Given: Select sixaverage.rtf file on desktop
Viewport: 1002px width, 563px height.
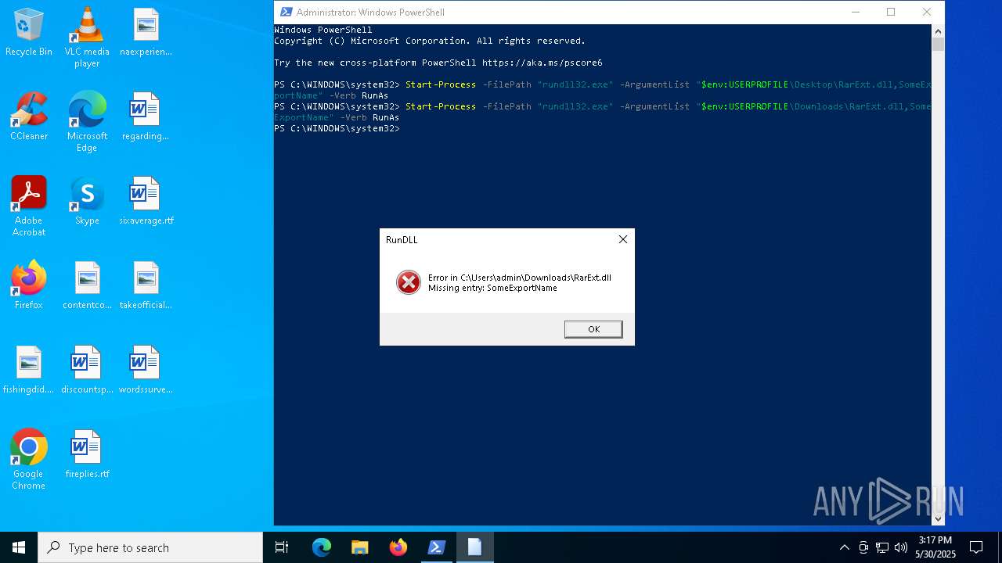Looking at the screenshot, I should (x=146, y=200).
